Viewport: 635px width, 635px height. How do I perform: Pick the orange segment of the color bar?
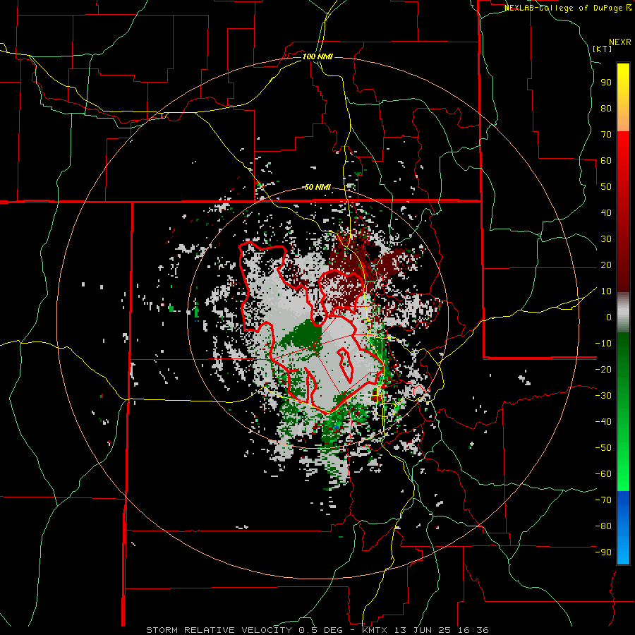623,119
